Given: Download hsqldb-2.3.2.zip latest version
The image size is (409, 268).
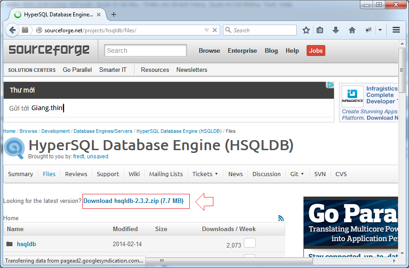Looking at the screenshot, I should pos(133,201).
